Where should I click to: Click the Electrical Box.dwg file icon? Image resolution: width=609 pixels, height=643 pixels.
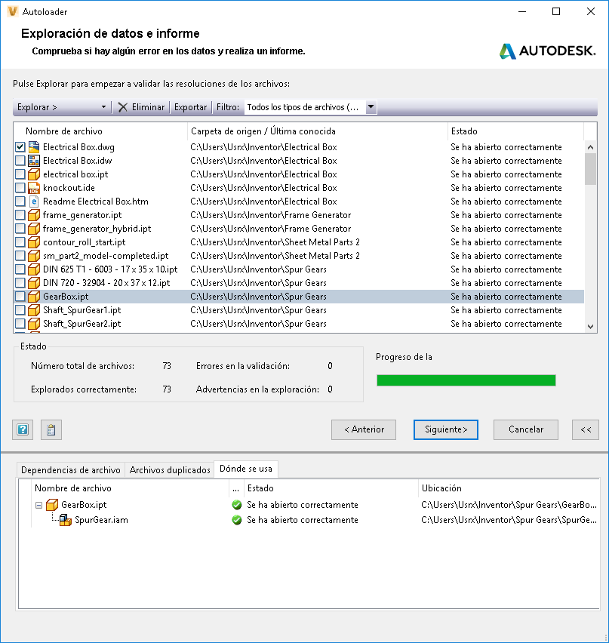click(34, 147)
